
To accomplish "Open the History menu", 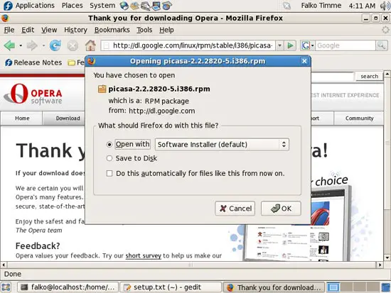I will (x=75, y=30).
